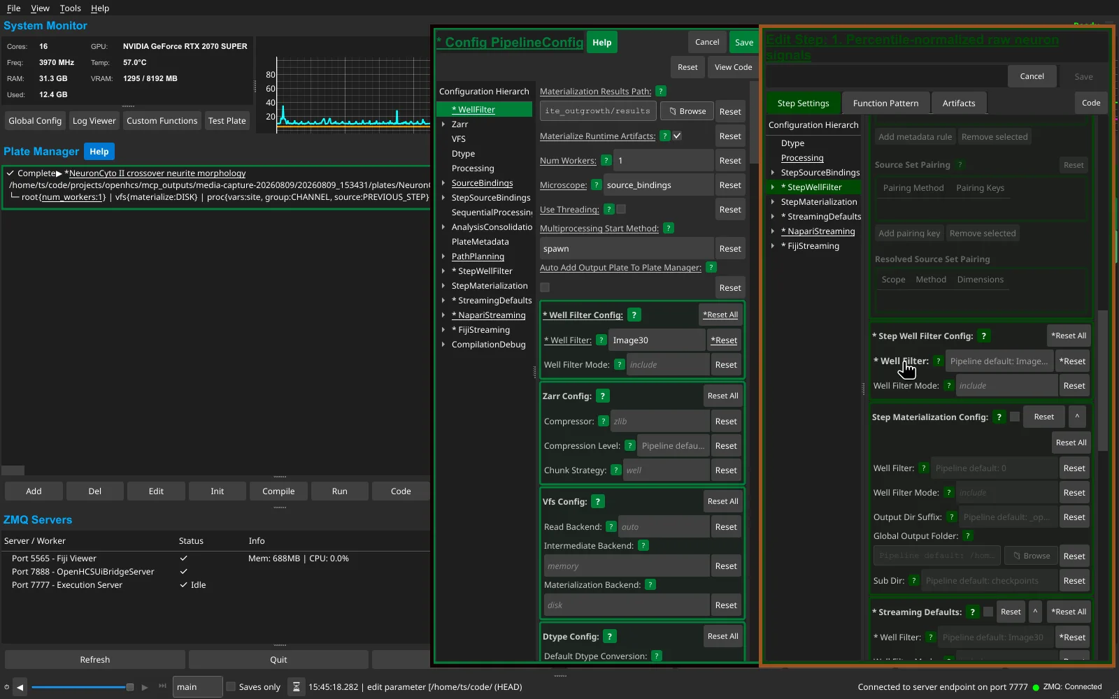The image size is (1119, 699).
Task: Enable the Use Threading checkbox
Action: point(621,210)
